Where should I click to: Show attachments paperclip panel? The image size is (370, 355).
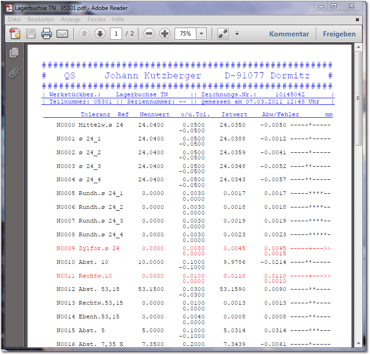coord(14,73)
